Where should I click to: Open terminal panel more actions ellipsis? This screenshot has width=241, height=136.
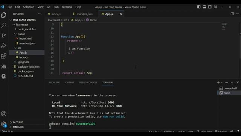[x=227, y=82]
